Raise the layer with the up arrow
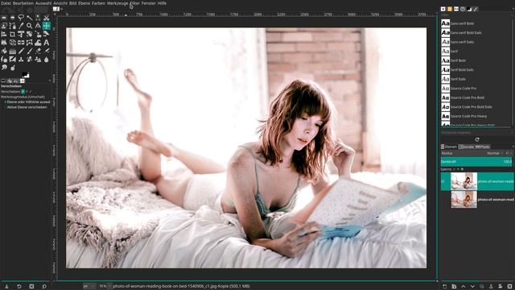515x290 pixels. [x=463, y=287]
